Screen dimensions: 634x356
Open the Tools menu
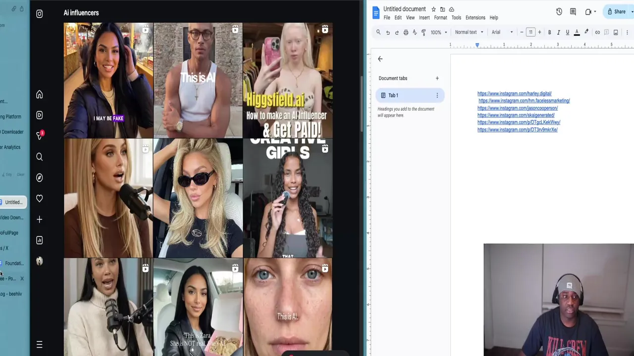pos(456,18)
